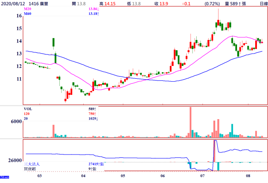Viewport: 268px width, 183px height.
Task: Click the large green net-sell bar in July
Action: [218, 166]
